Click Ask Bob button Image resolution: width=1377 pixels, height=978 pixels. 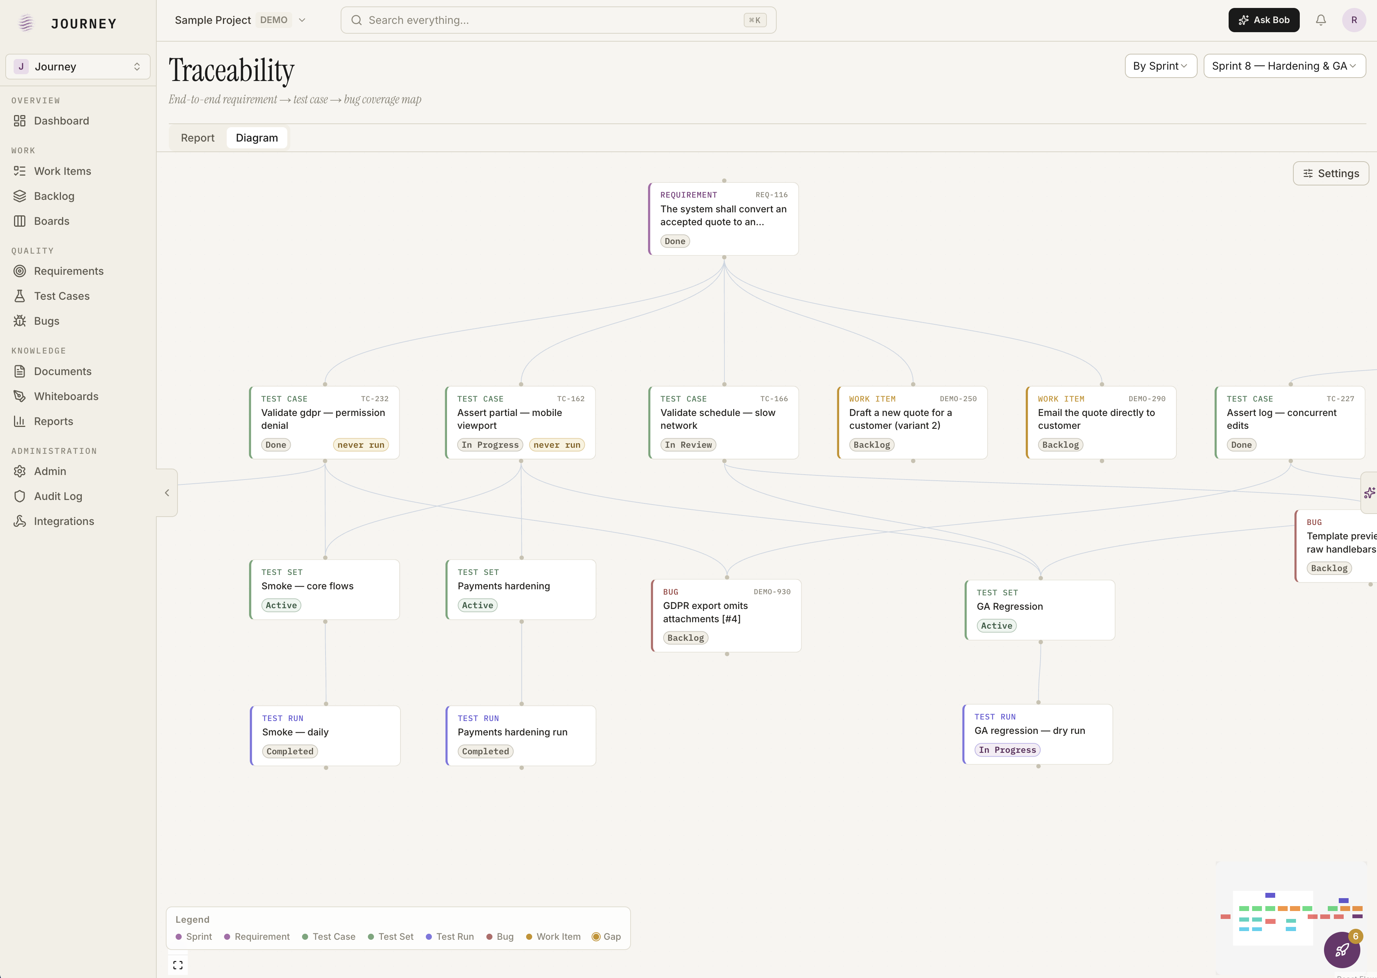pyautogui.click(x=1264, y=20)
